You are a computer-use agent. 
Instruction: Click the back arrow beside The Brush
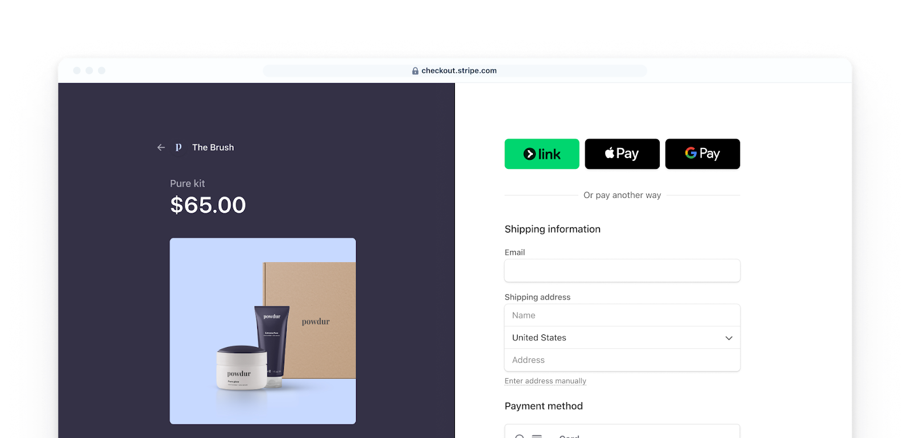coord(161,147)
